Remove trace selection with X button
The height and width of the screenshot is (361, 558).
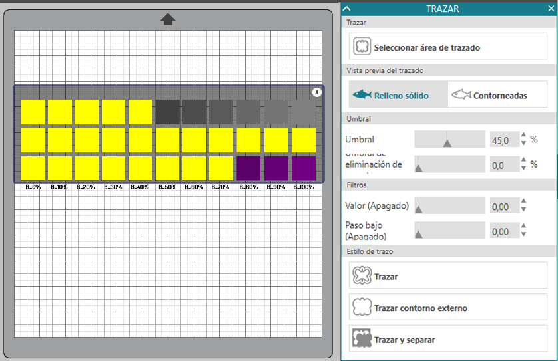pyautogui.click(x=317, y=92)
